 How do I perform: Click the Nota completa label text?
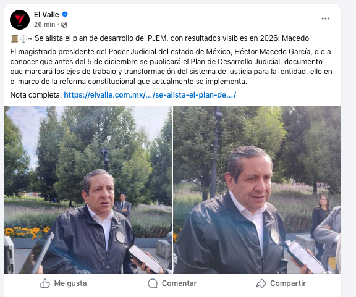tap(36, 95)
